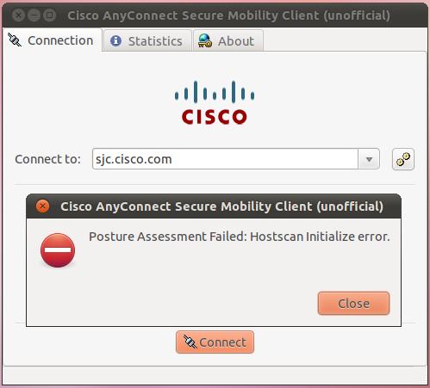Image resolution: width=430 pixels, height=388 pixels.
Task: Open settings with the gears icon button
Action: (403, 159)
